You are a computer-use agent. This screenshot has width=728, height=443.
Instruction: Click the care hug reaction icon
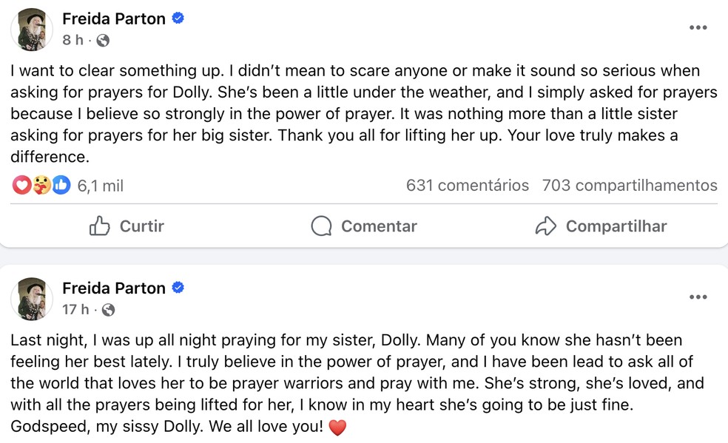click(41, 186)
